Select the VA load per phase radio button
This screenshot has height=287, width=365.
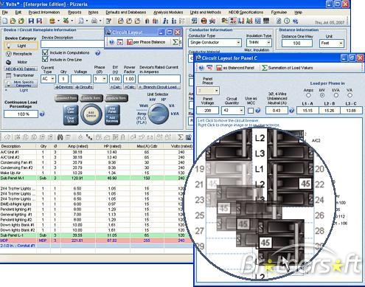pos(350,95)
